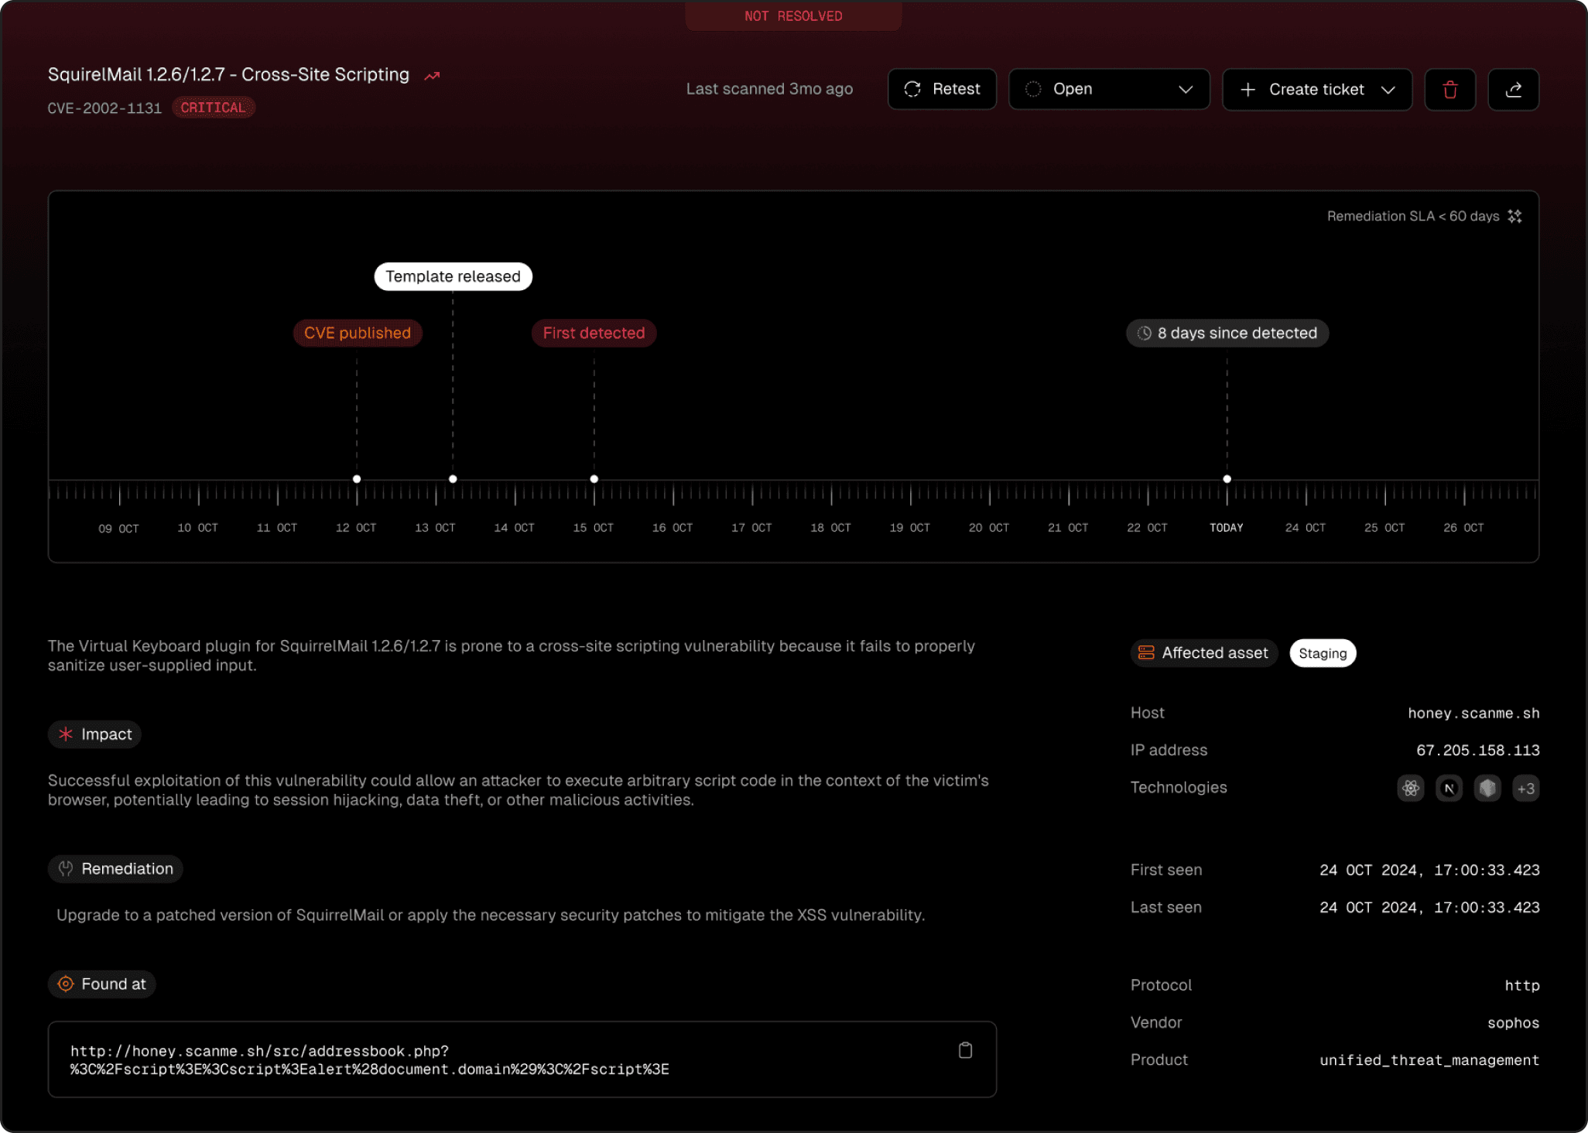The image size is (1588, 1133).
Task: Click the Create ticket button
Action: [1304, 89]
